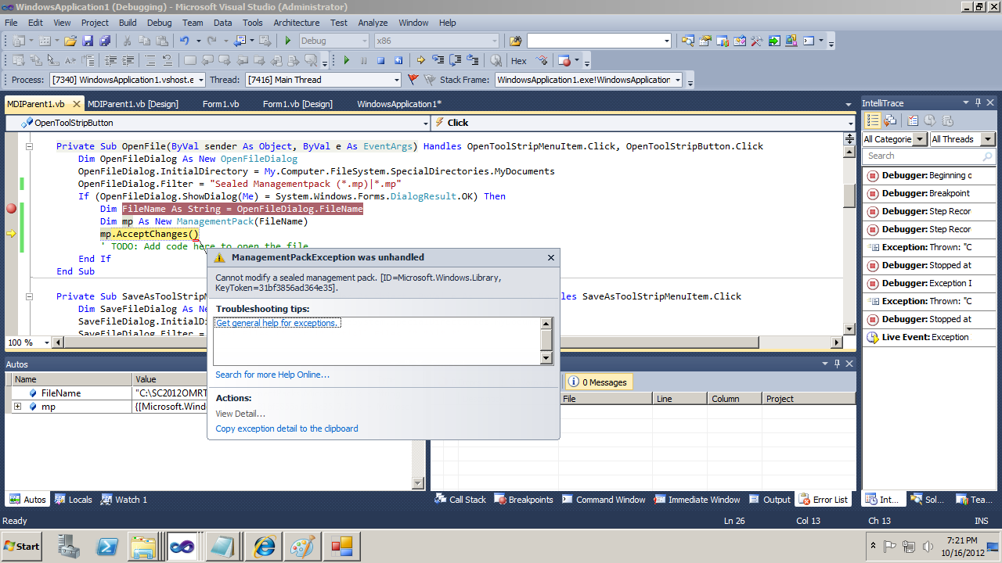Click the IntelliTrace Calls view icon
1002x563 pixels.
point(891,120)
